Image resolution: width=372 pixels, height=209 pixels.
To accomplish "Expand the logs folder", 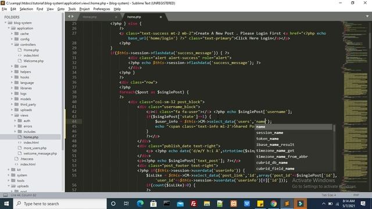I will click(x=12, y=93).
